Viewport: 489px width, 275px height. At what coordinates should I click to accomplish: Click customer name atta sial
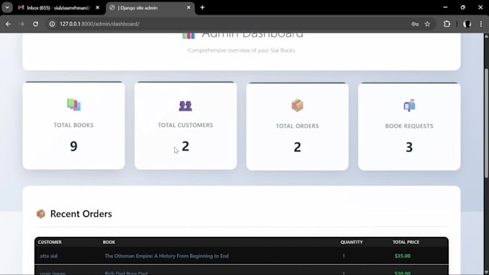(49, 256)
